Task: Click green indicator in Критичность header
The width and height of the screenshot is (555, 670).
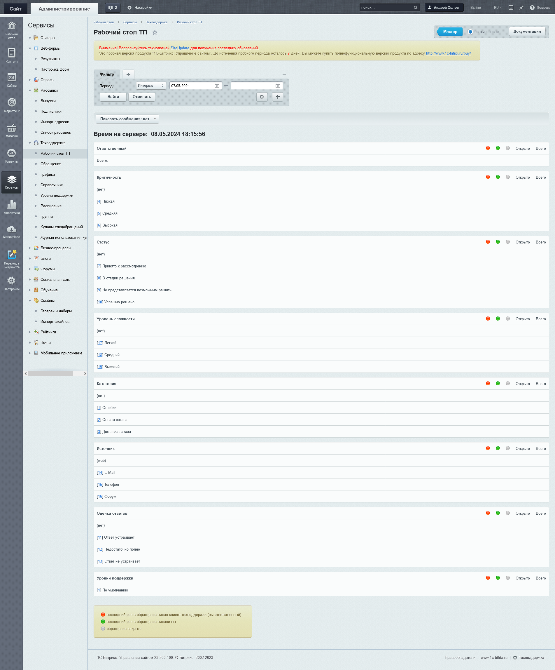Action: 497,177
